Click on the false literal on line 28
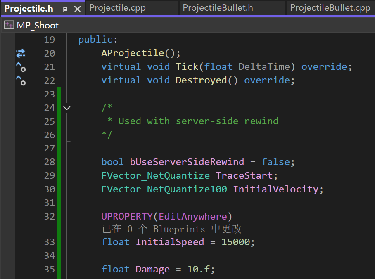This screenshot has width=375, height=279. [275, 162]
